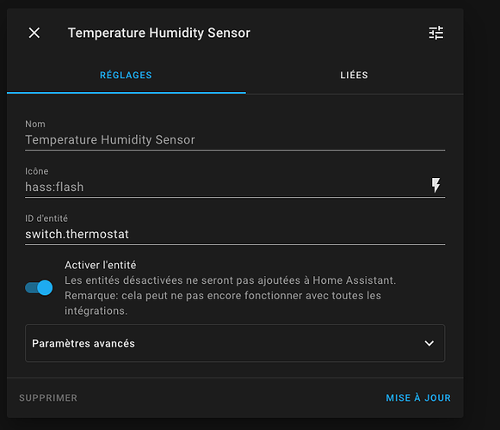Click the switch.thermostat entity ID text
Screen dimensions: 500x430
(77, 234)
